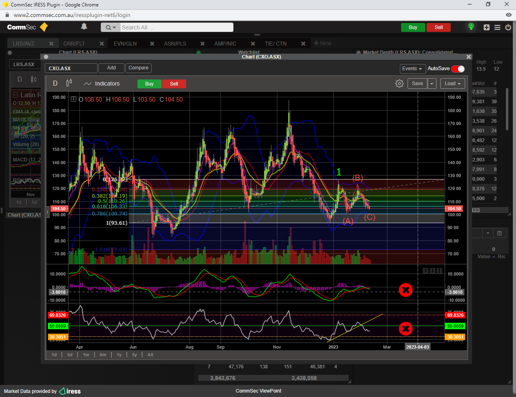The image size is (516, 397).
Task: Switch to the LRS/AVZ tab
Action: (x=24, y=44)
